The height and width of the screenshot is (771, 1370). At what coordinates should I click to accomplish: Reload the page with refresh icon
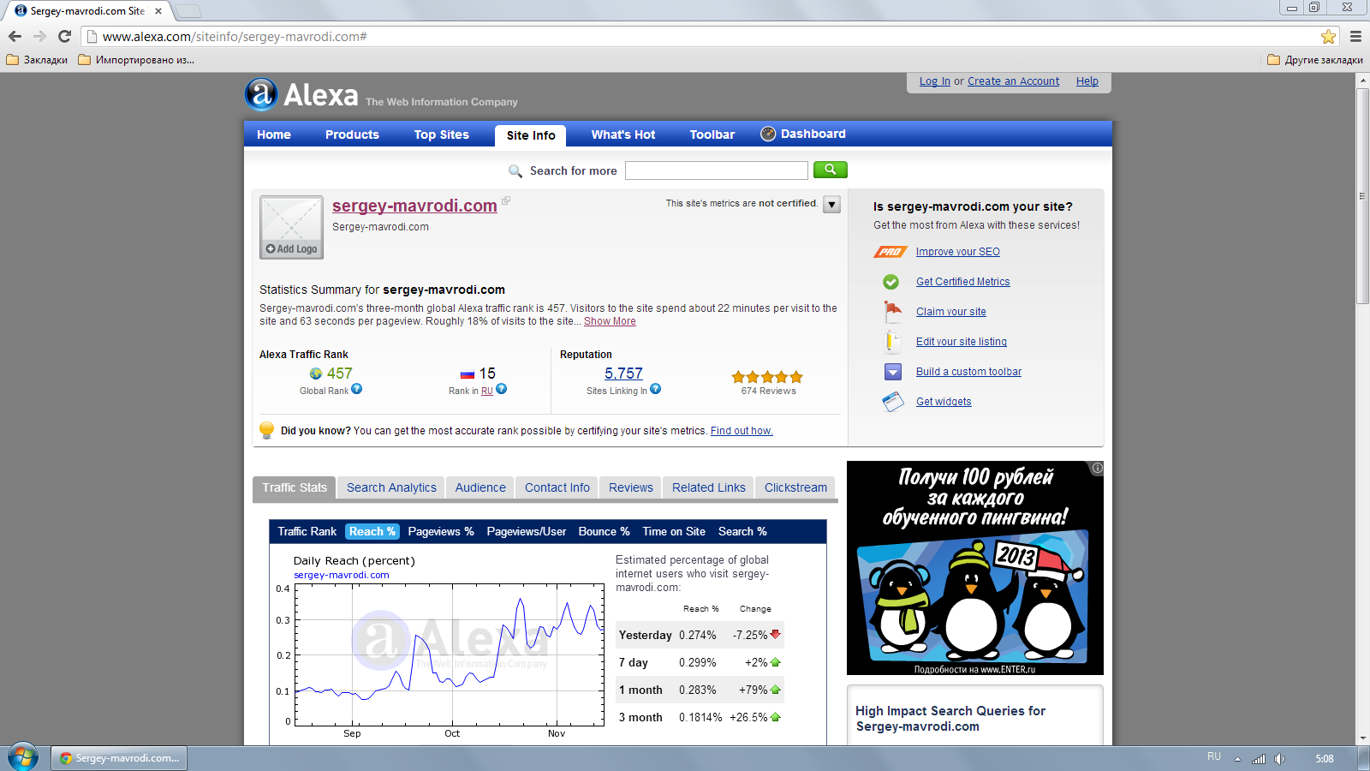pos(64,36)
